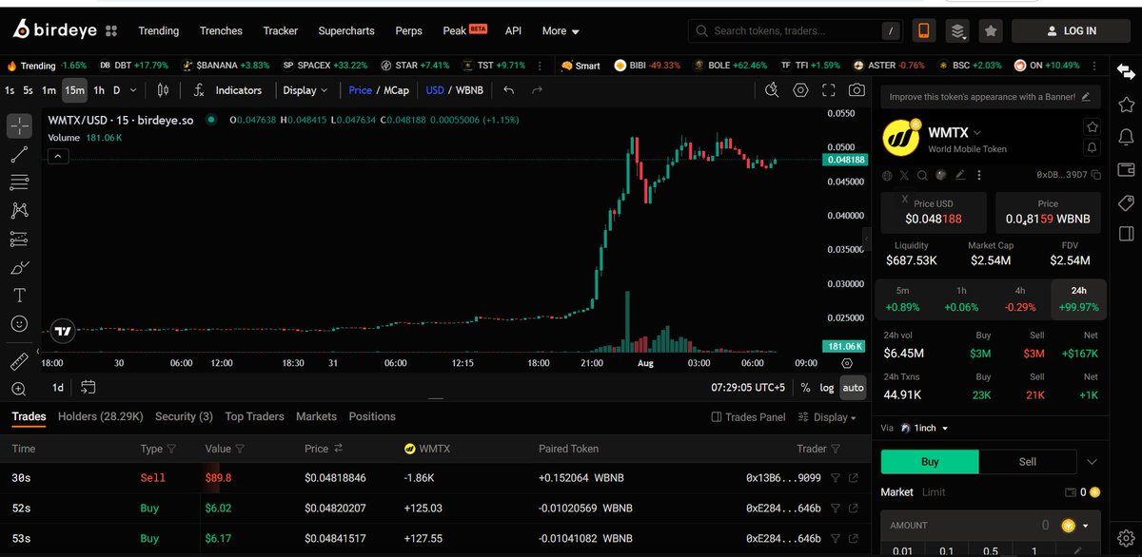The image size is (1142, 557).
Task: Open the WMTX website globe link
Action: (887, 175)
